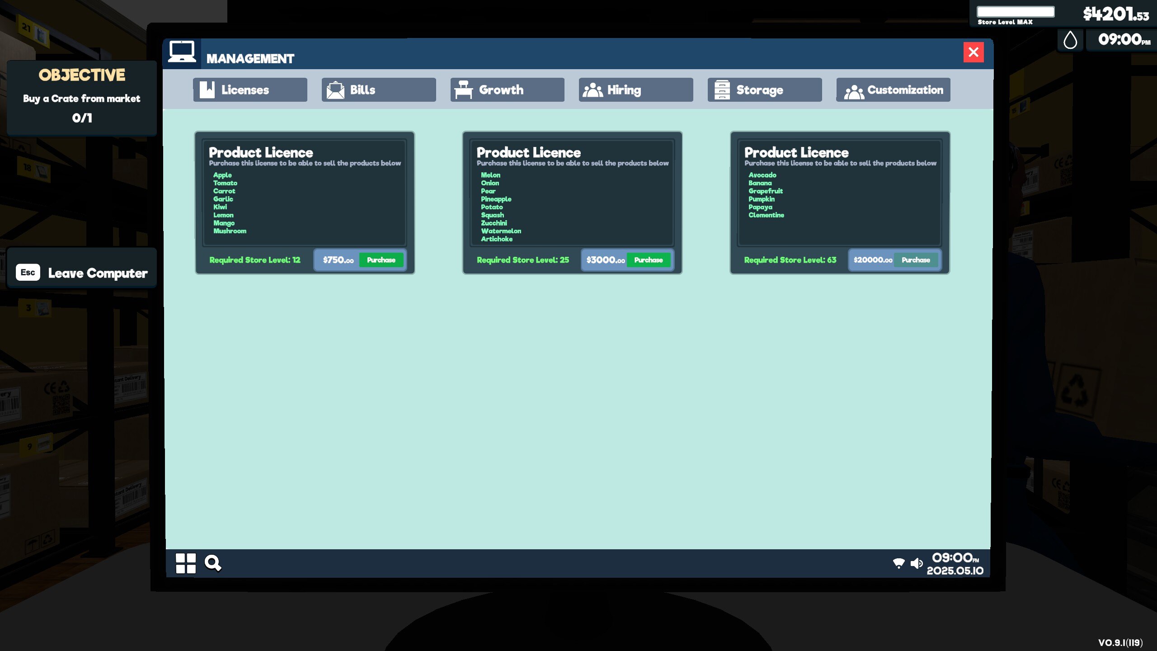
Task: Click the Artichoke product entry
Action: (496, 239)
